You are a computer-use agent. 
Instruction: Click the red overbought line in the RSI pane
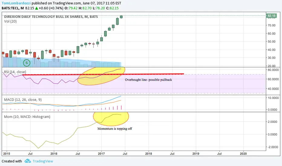(103, 74)
